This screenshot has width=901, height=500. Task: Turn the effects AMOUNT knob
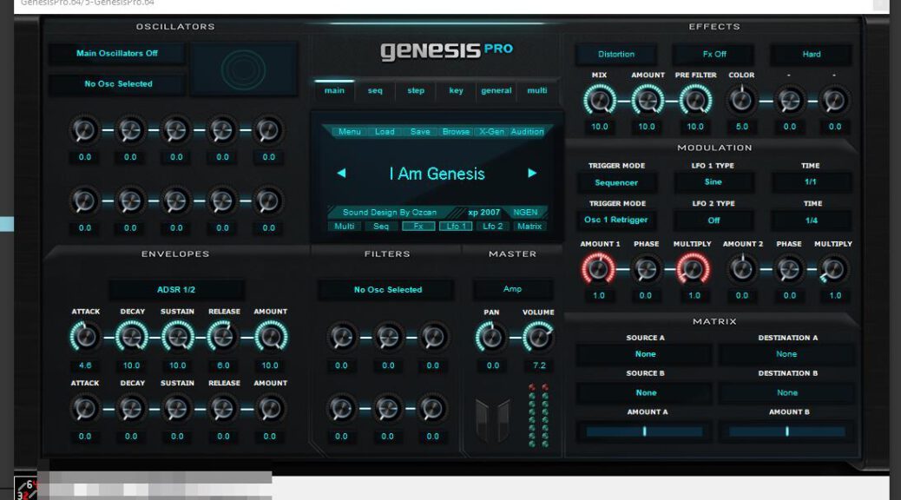tap(647, 101)
